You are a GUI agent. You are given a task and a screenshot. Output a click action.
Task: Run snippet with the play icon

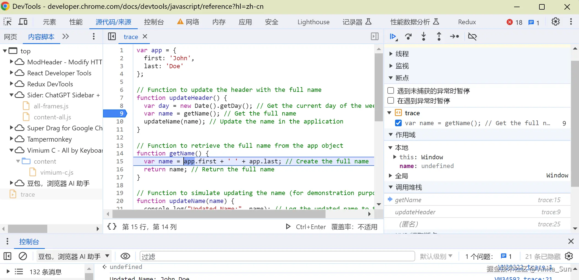click(x=288, y=227)
